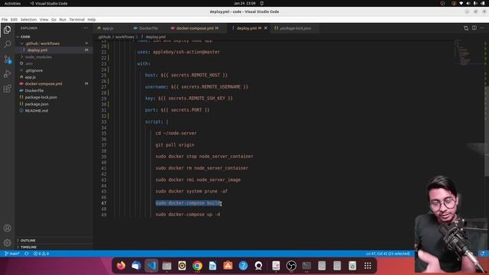
Task: Switch to the package-lock.json tab
Action: click(x=295, y=28)
